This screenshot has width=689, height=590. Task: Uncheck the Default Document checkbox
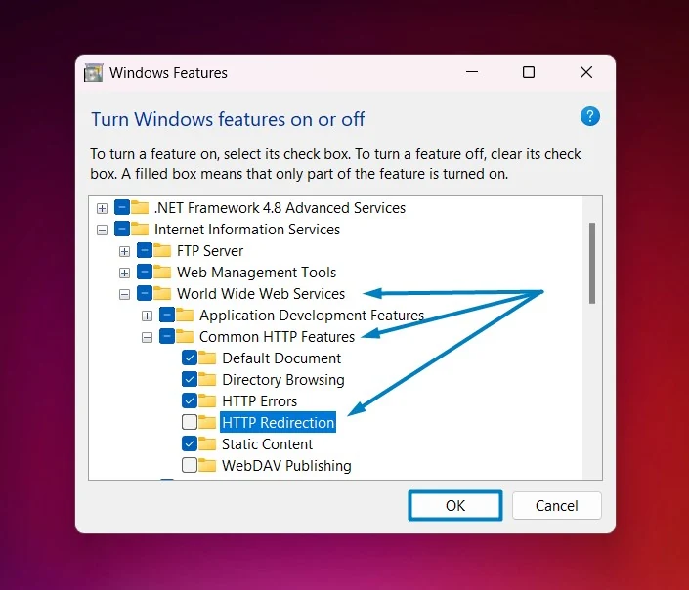click(x=190, y=358)
